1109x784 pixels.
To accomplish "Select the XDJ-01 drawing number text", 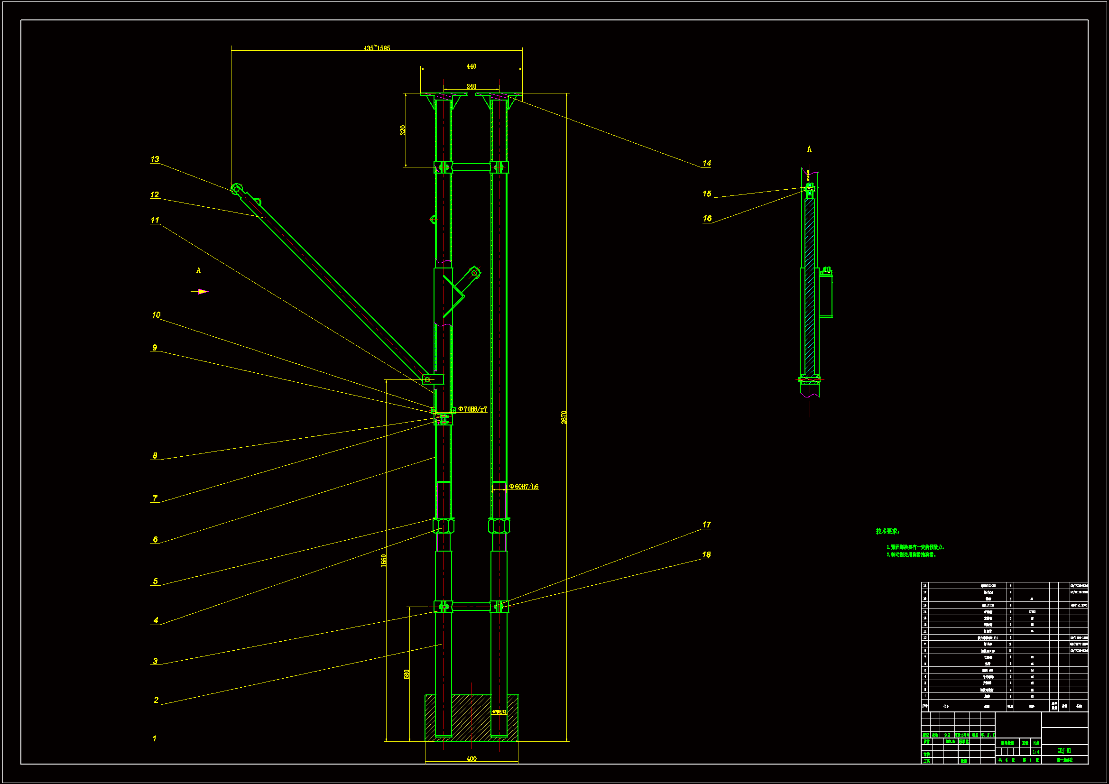I will pyautogui.click(x=1064, y=750).
